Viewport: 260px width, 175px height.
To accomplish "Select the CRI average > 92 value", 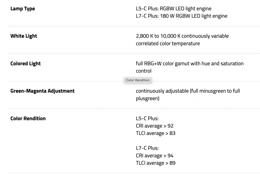I will coord(155,126).
